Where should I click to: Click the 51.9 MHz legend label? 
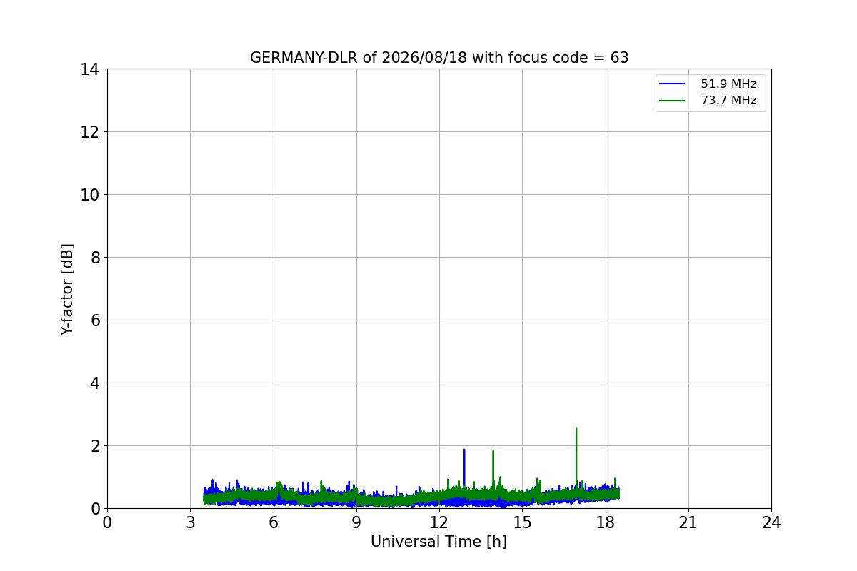pyautogui.click(x=728, y=84)
